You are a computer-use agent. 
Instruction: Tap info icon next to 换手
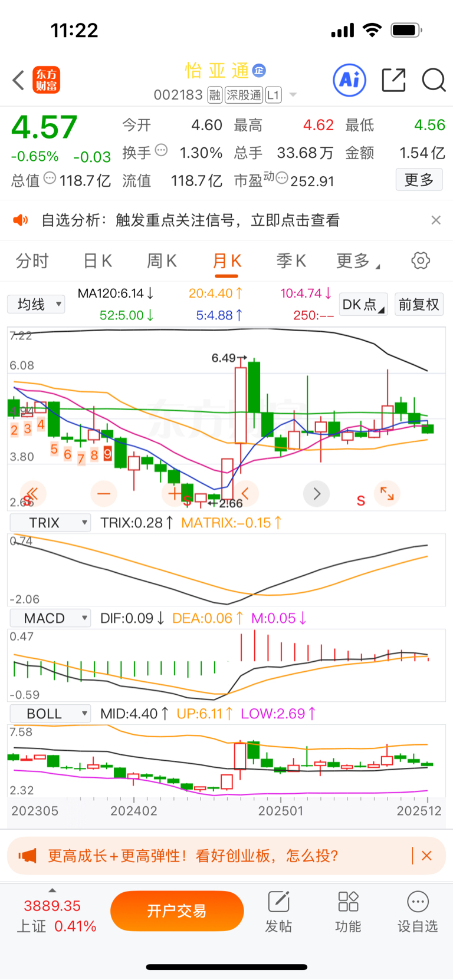[x=161, y=150]
